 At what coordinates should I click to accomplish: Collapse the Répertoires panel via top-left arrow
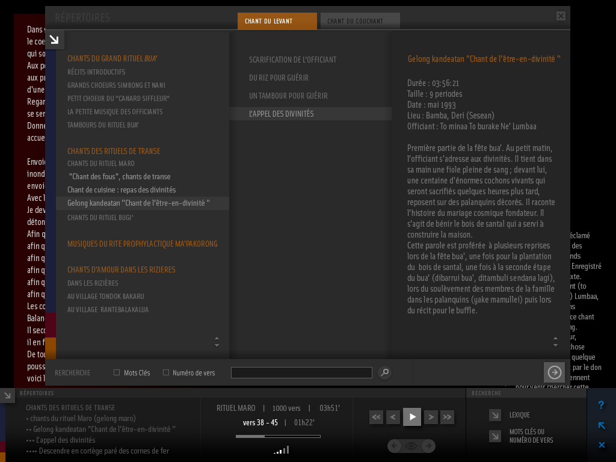pos(54,40)
